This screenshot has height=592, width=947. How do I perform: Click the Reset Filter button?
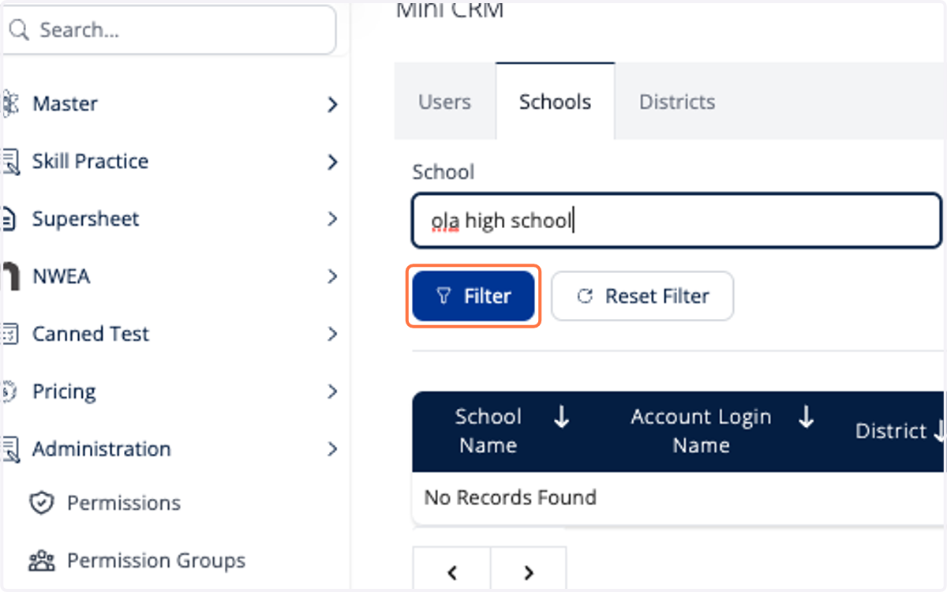(x=642, y=296)
